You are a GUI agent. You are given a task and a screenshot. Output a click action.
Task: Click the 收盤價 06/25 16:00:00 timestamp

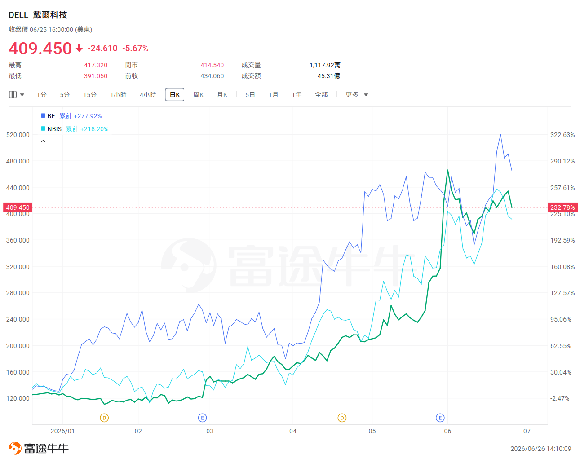coord(50,30)
